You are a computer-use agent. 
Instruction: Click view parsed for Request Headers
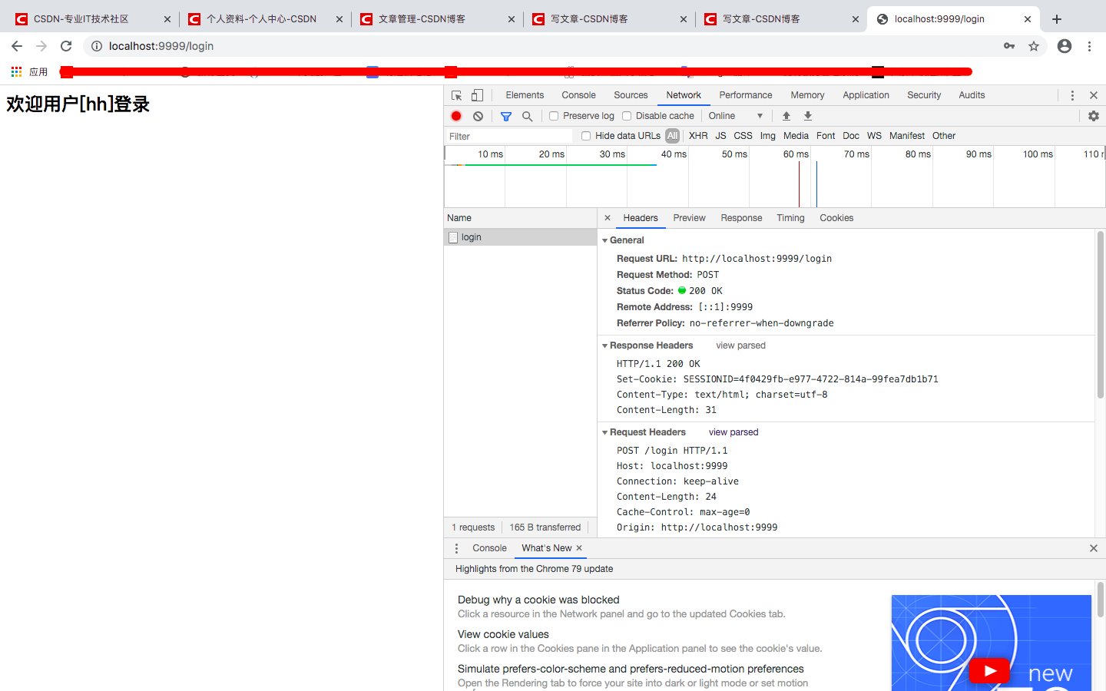click(x=733, y=432)
